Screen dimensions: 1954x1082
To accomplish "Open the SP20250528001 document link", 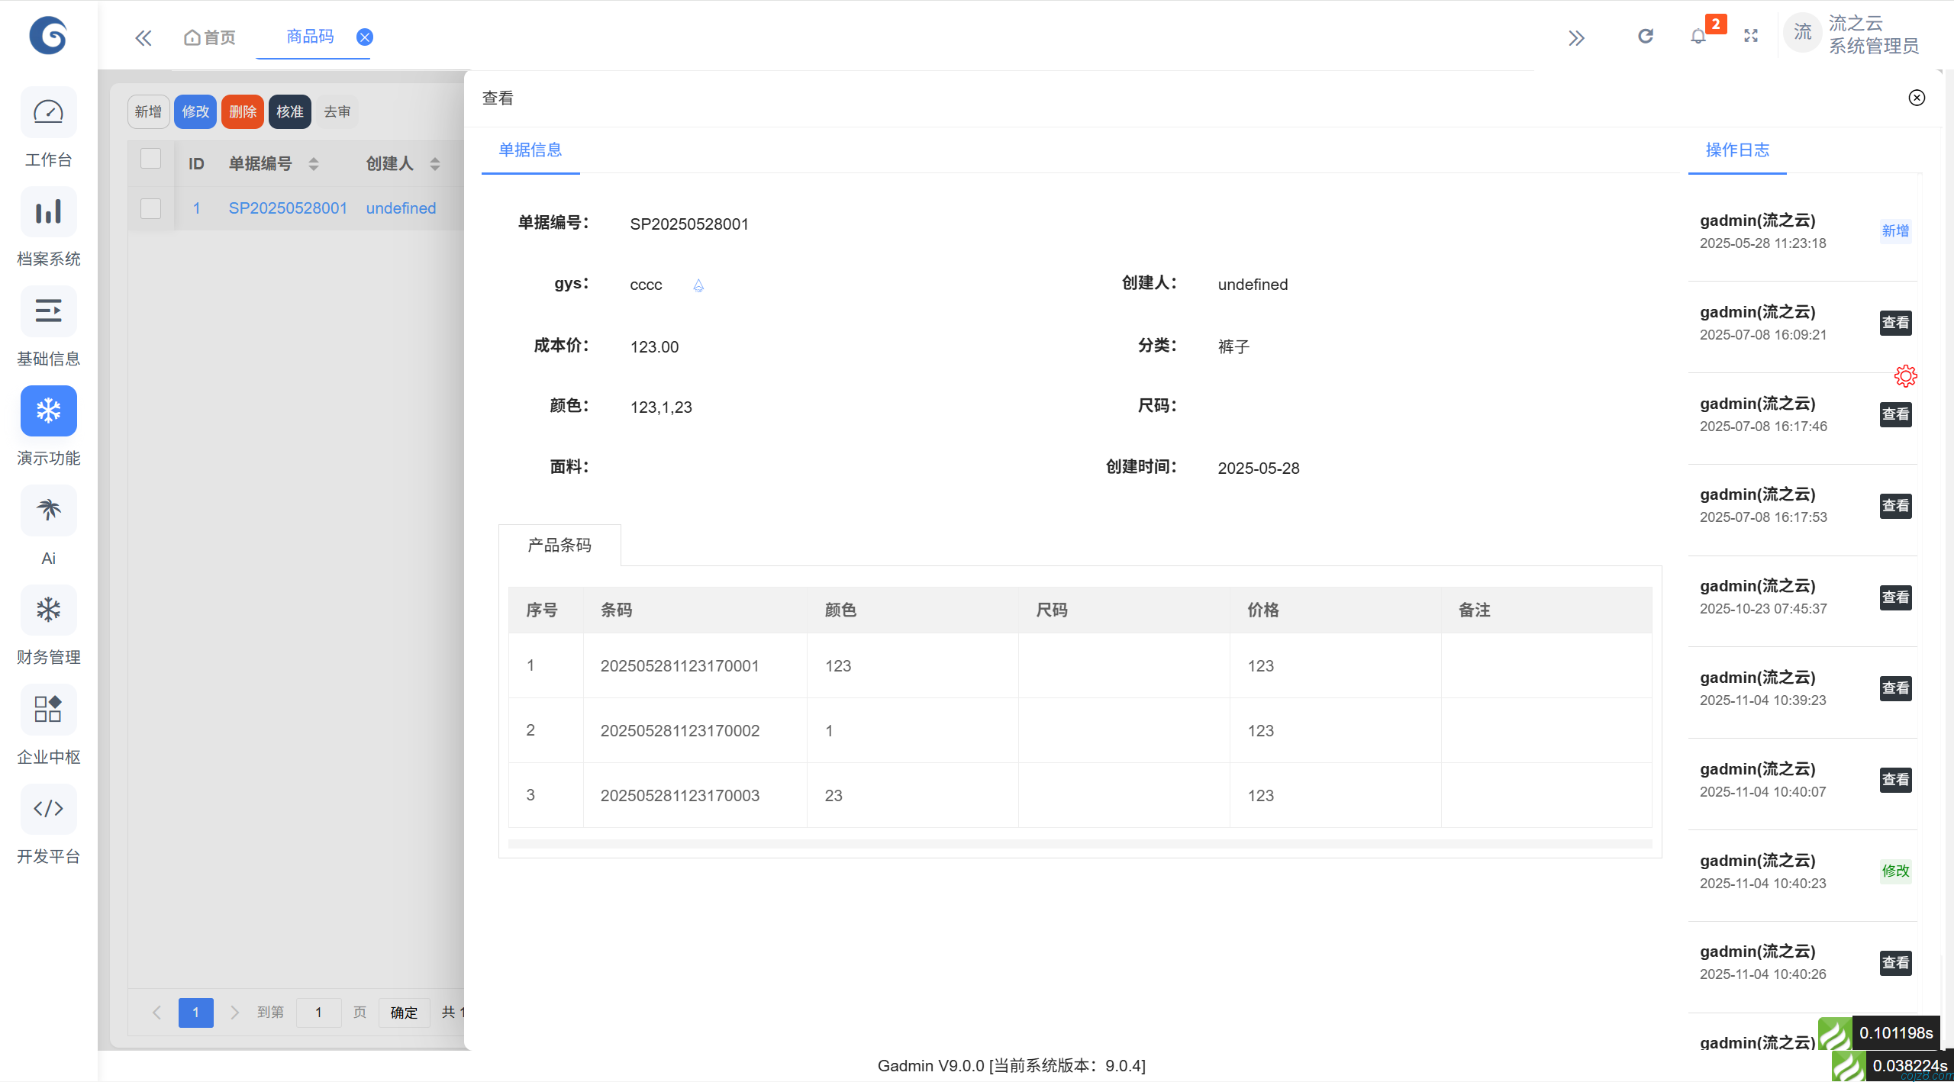I will 288,208.
